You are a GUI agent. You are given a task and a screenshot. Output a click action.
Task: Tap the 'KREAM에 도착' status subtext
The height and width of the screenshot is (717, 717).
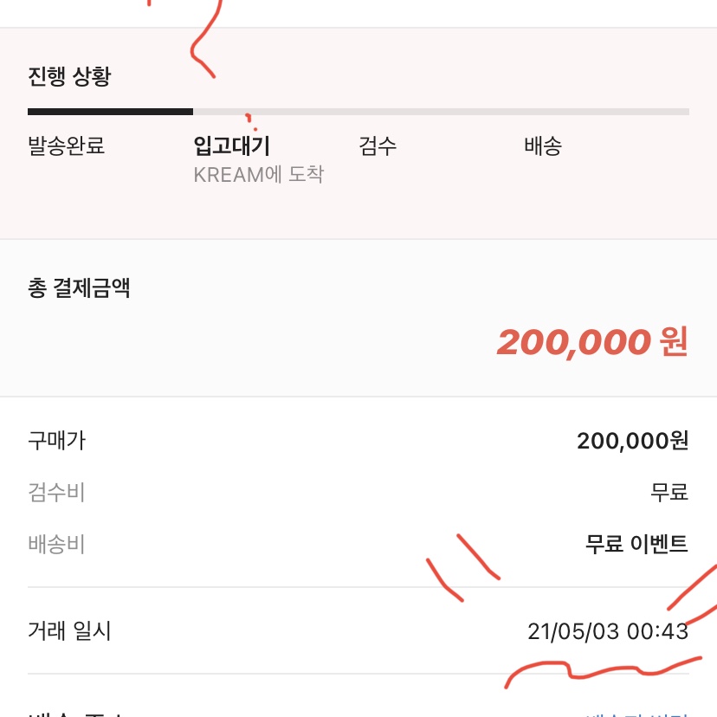[258, 174]
